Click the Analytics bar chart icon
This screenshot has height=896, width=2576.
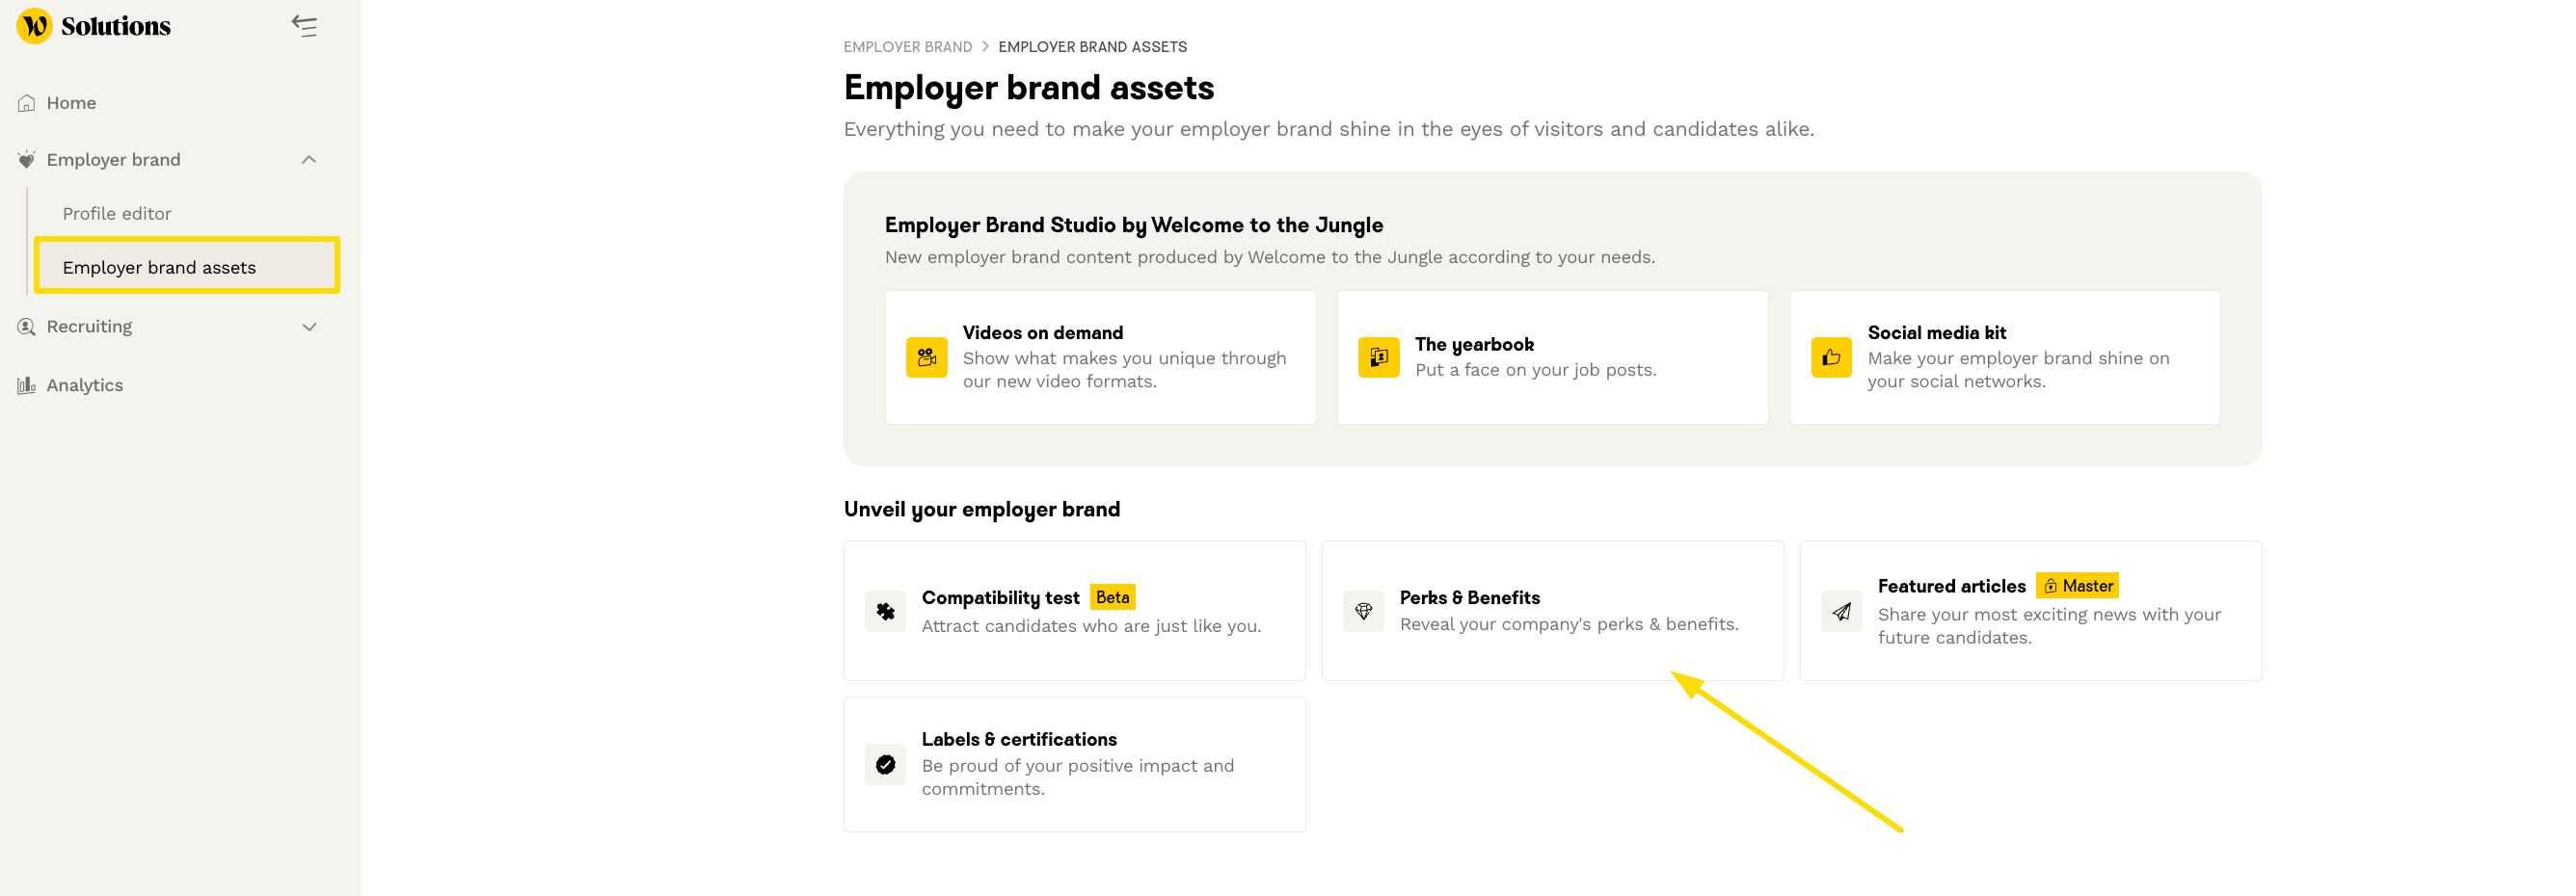point(27,385)
